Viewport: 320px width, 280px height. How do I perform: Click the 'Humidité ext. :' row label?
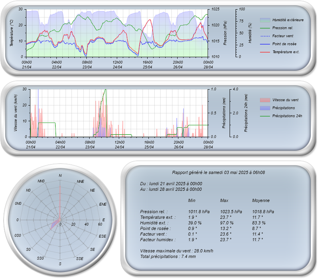[x=154, y=223]
